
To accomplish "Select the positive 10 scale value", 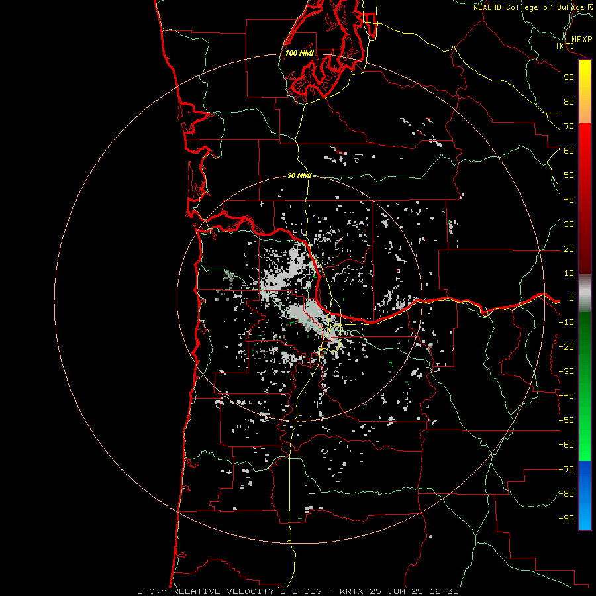I will point(569,273).
